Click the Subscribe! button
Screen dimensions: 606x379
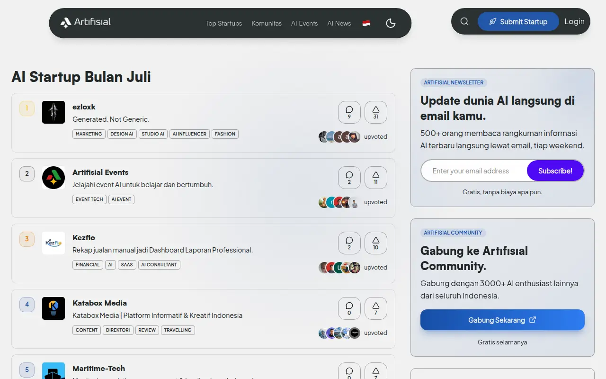point(555,171)
